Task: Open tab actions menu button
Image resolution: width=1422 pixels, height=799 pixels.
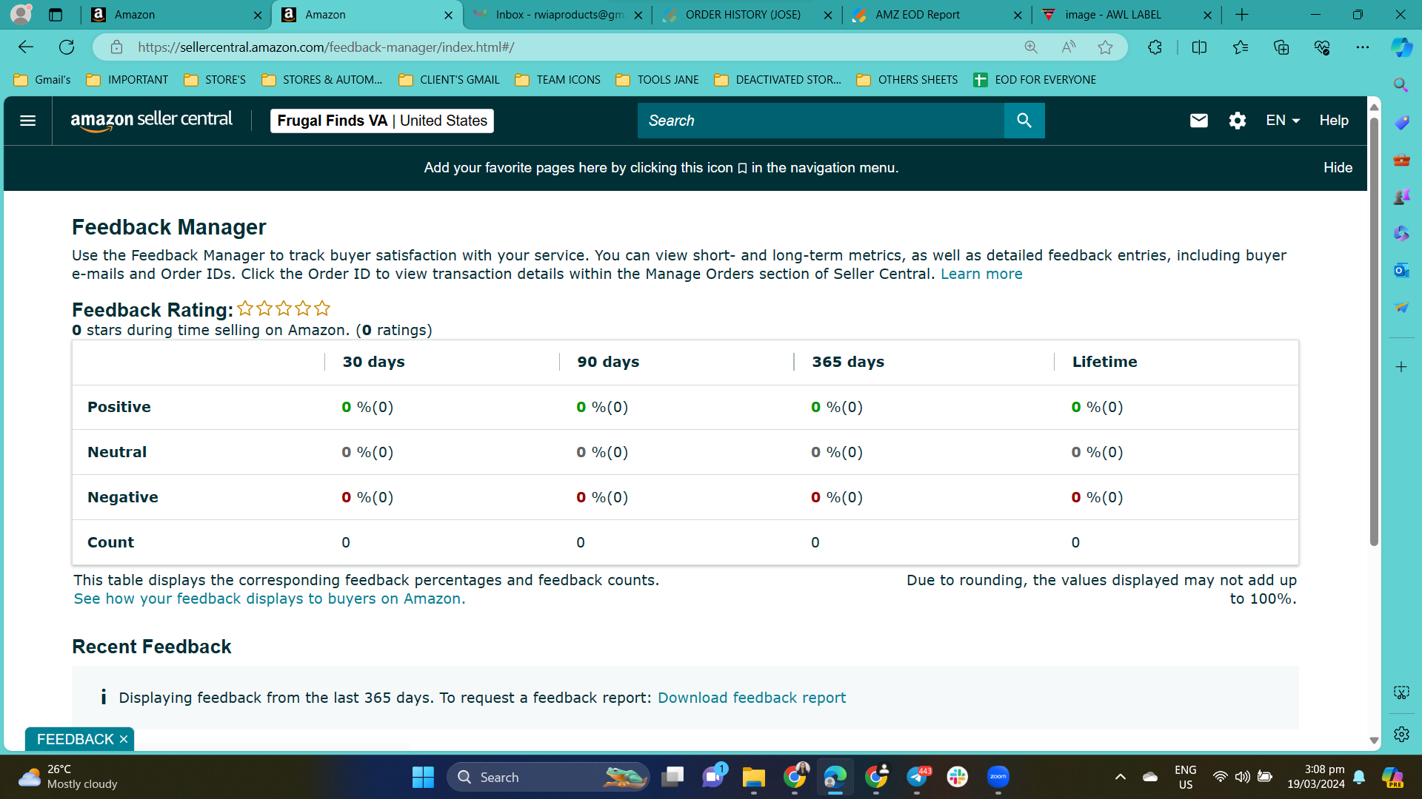Action: point(56,15)
